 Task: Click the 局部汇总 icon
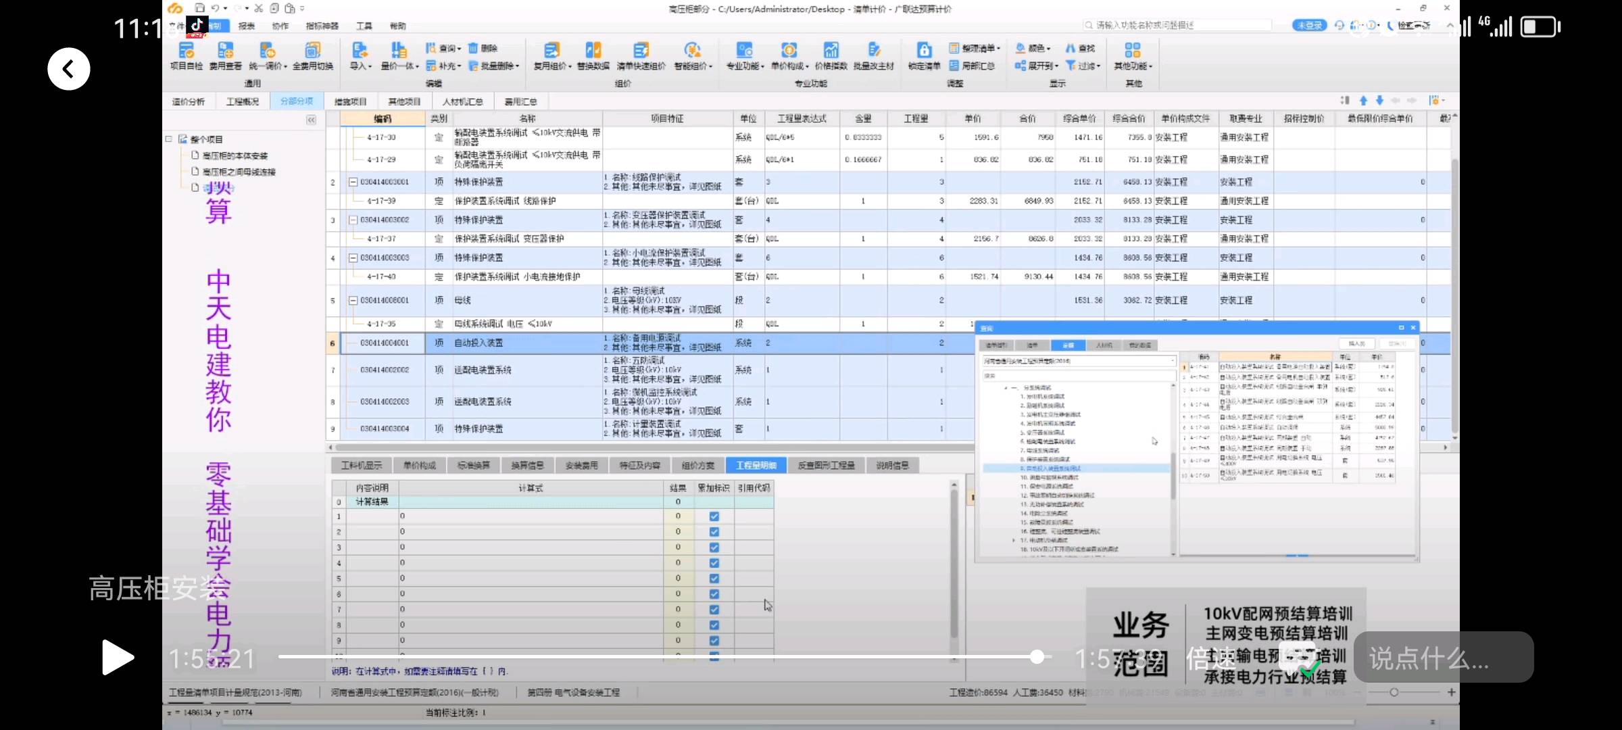tap(954, 66)
